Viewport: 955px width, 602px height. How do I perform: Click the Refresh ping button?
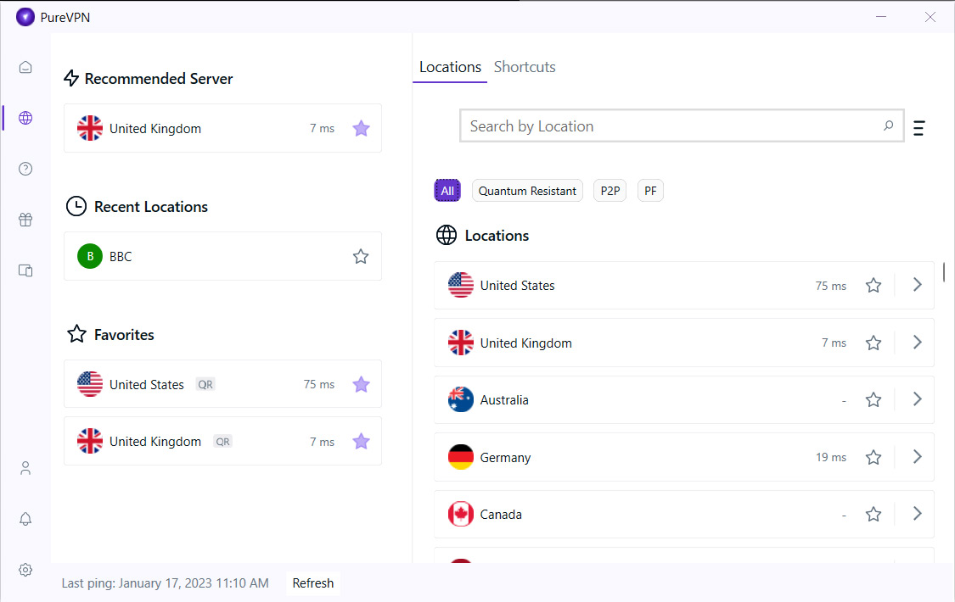(313, 583)
